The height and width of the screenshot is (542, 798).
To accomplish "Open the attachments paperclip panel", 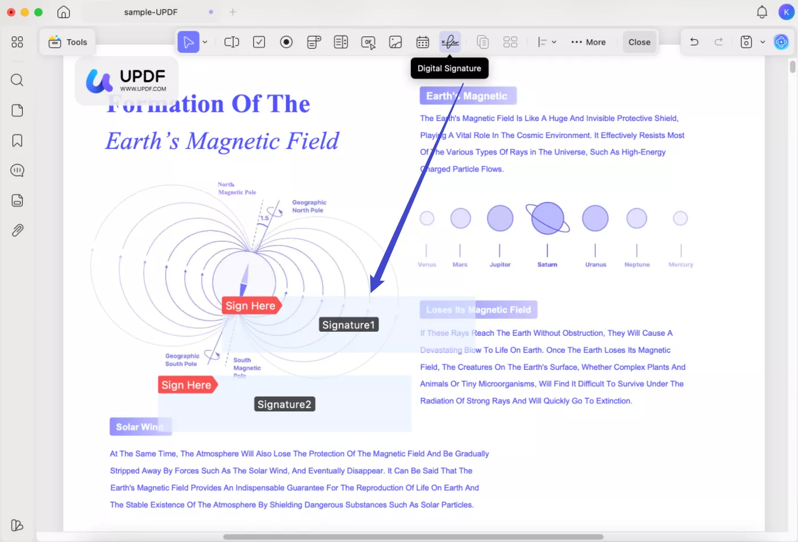I will (x=17, y=231).
